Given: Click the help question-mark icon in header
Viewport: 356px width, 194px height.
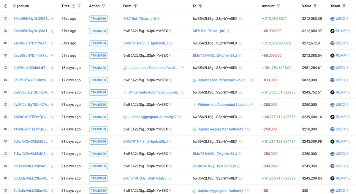Looking at the screenshot, I should [x=6, y=6].
